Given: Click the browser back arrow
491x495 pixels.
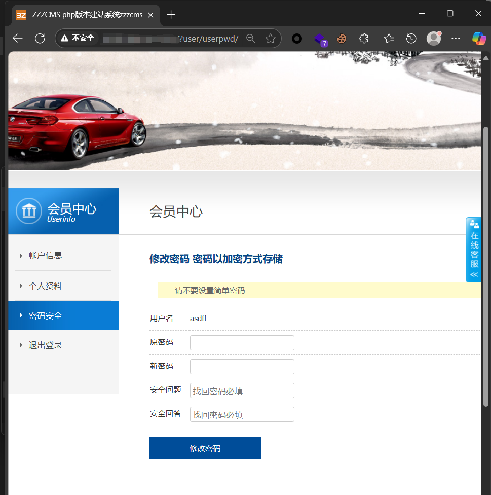Looking at the screenshot, I should [x=18, y=39].
